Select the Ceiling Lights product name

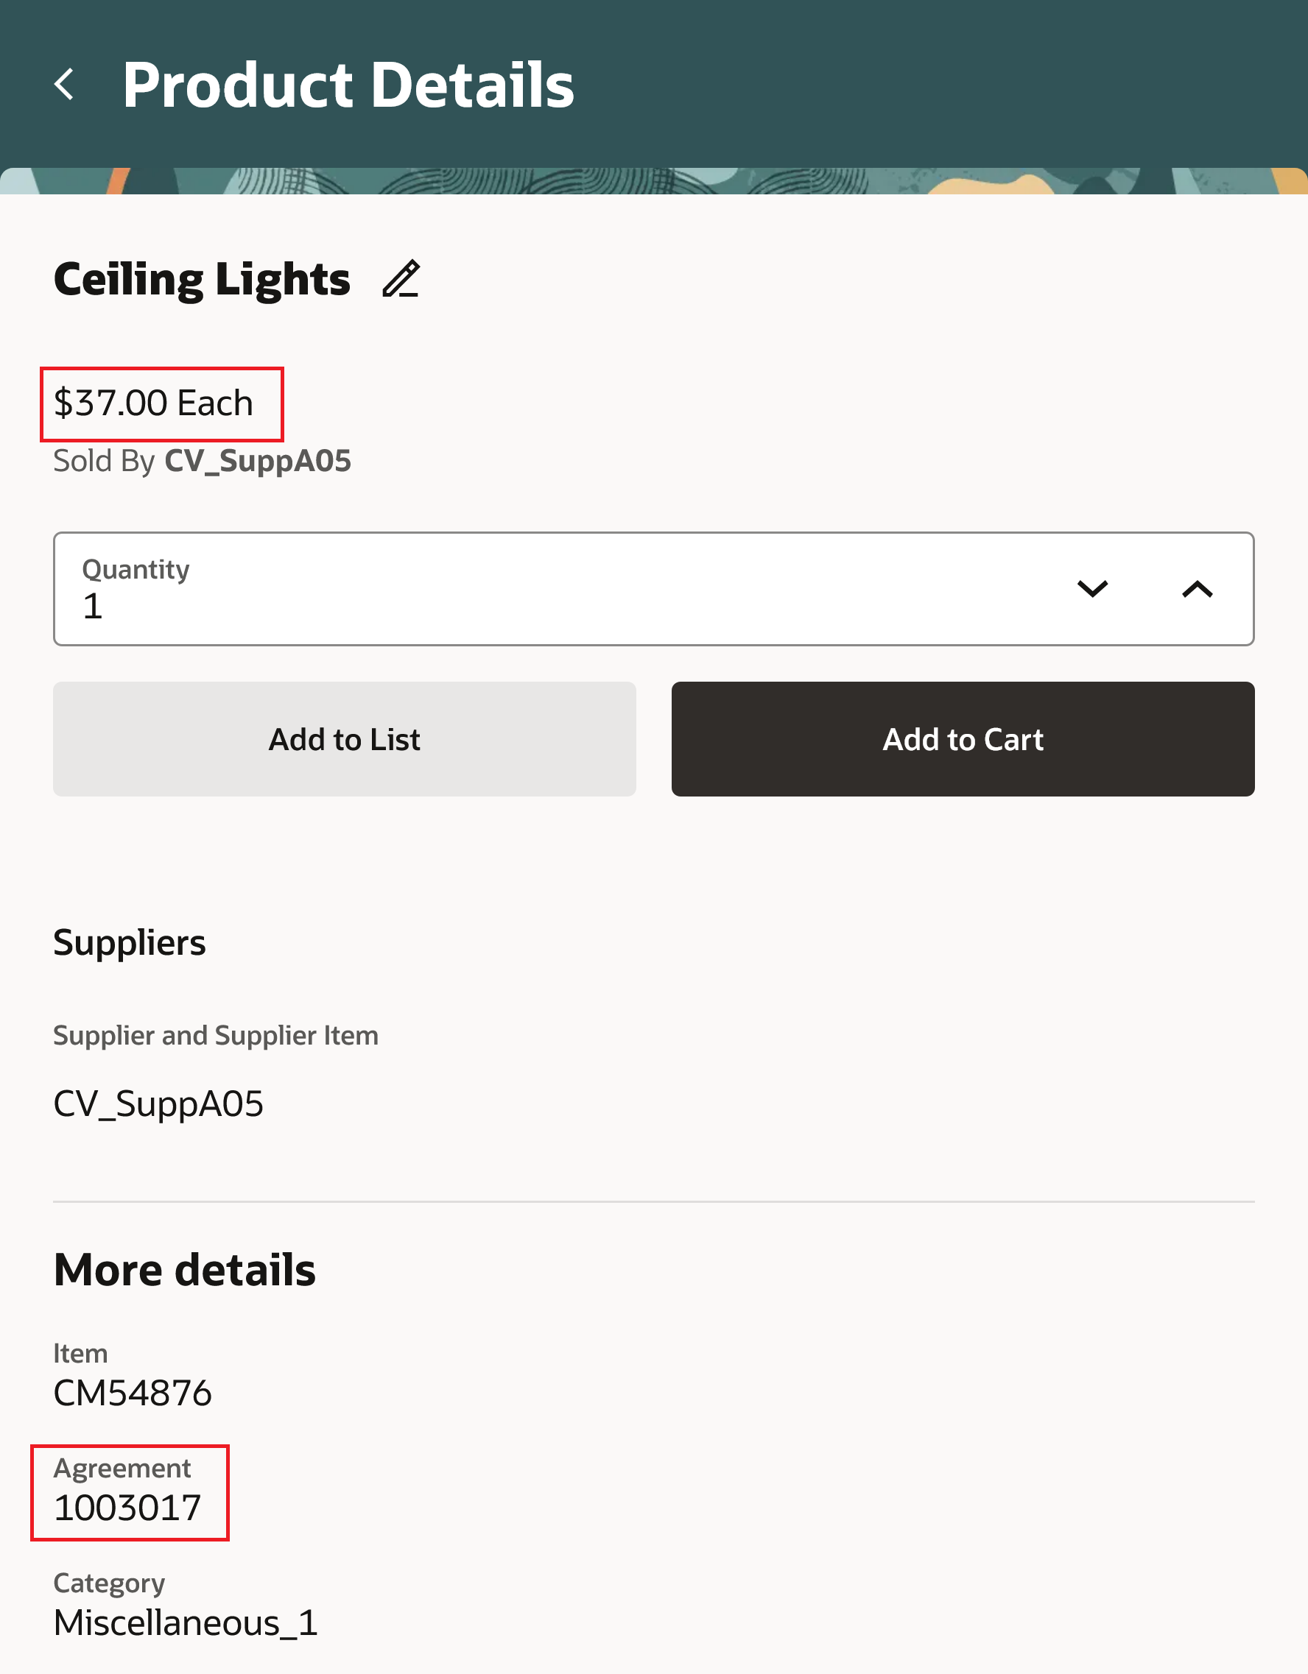pyautogui.click(x=202, y=279)
